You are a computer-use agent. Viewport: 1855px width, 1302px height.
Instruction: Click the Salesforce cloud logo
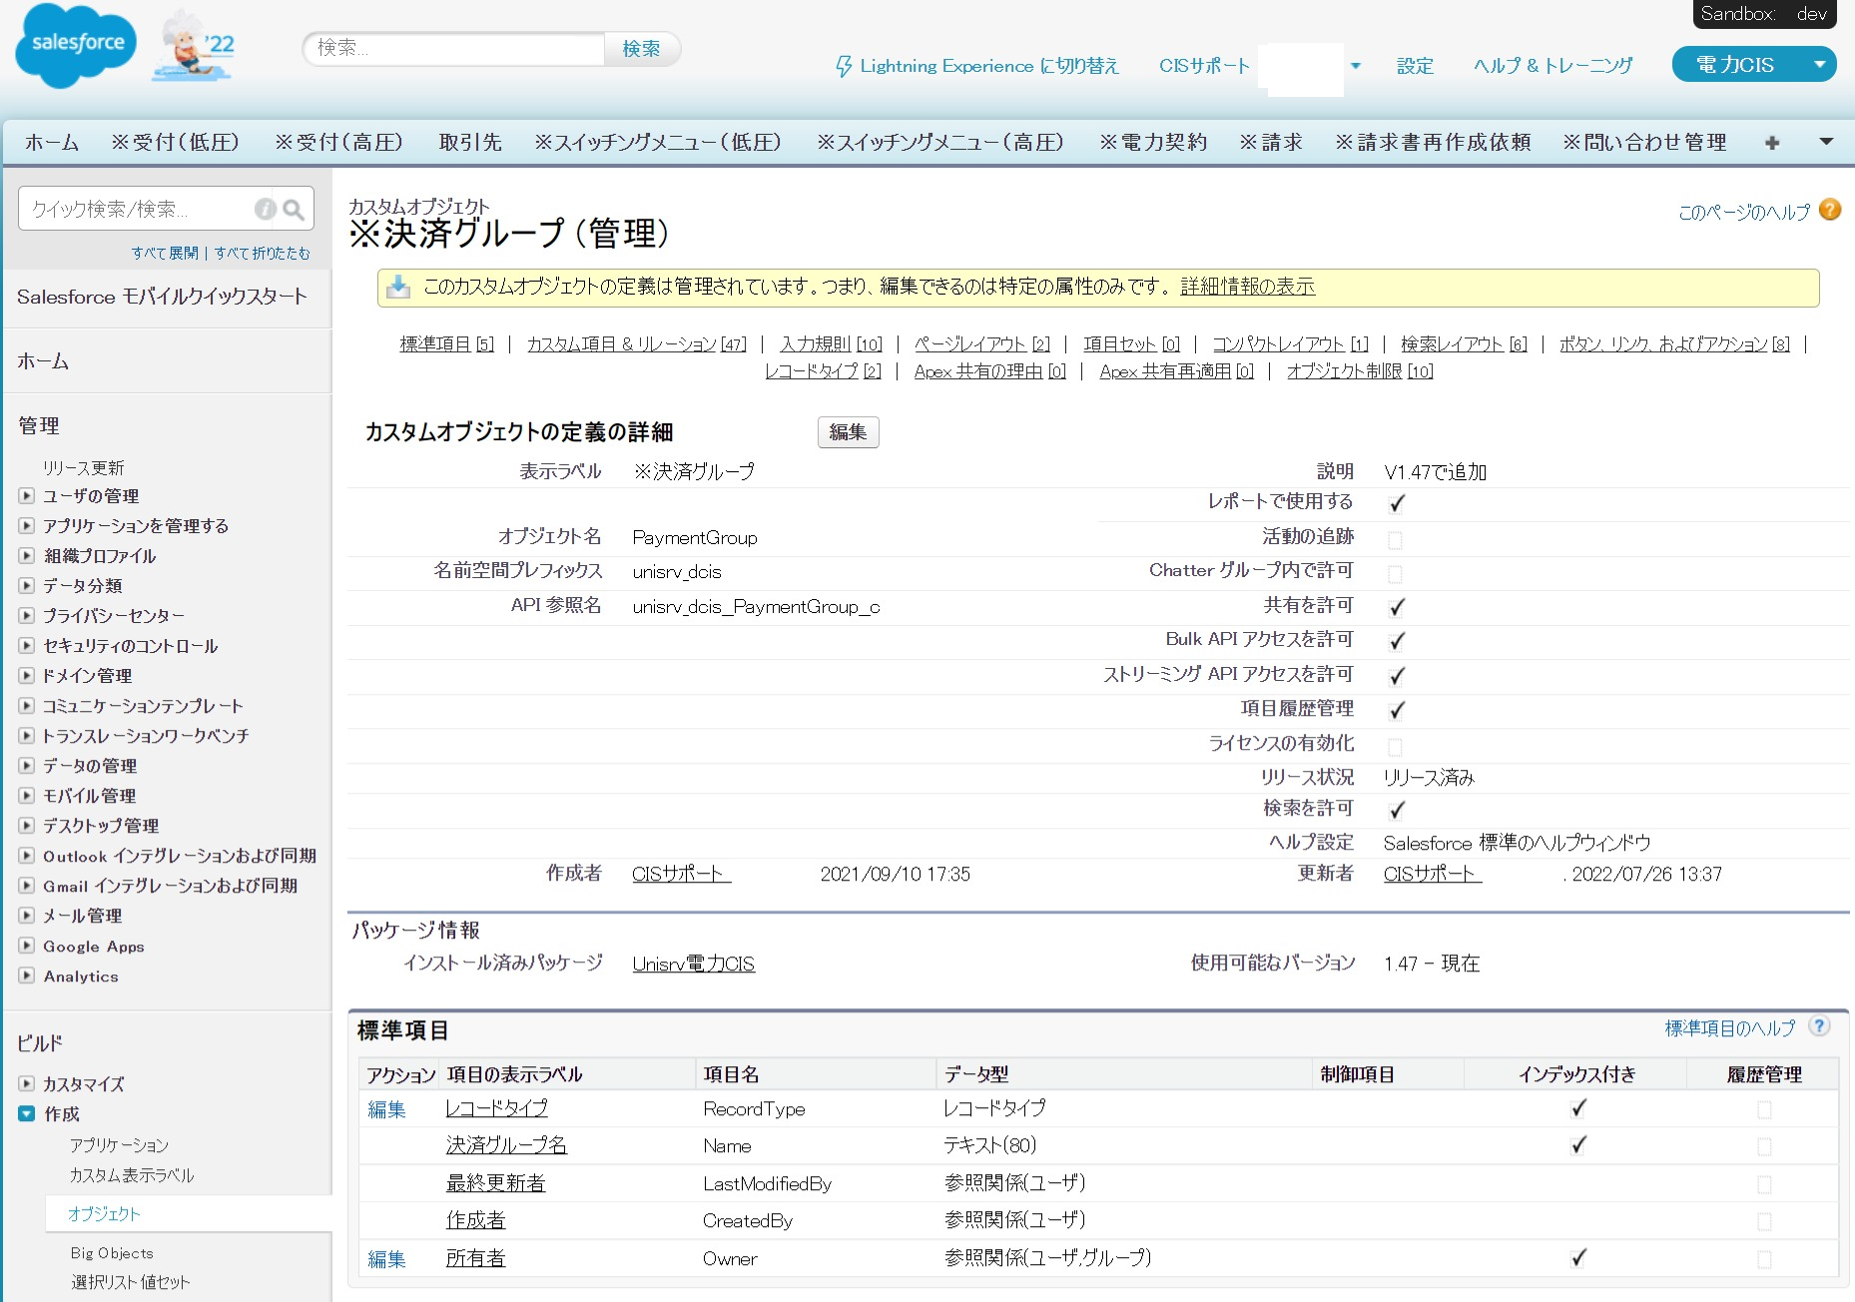(76, 45)
